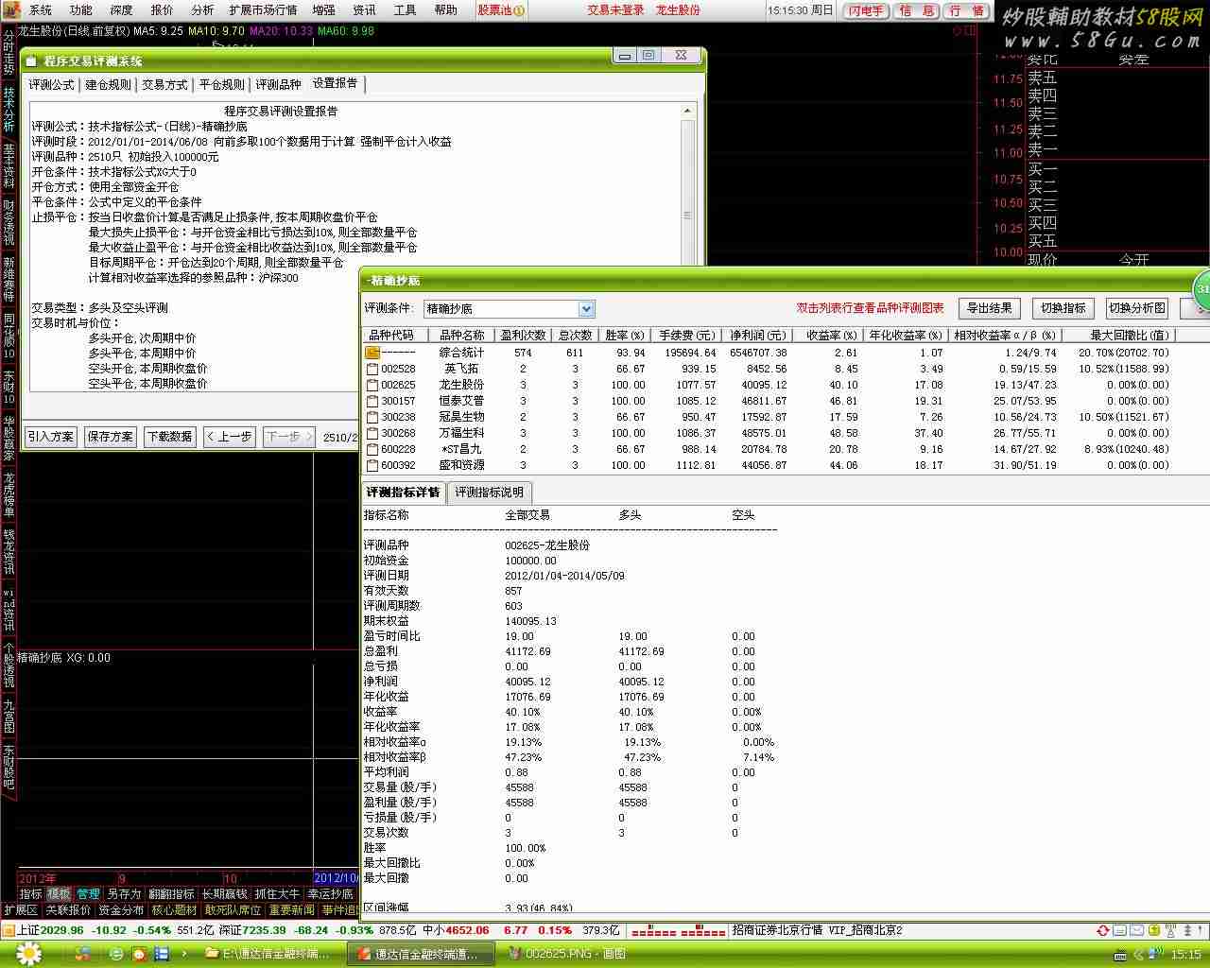This screenshot has width=1210, height=968.
Task: Open the 评测条件 dropdown list
Action: point(586,309)
